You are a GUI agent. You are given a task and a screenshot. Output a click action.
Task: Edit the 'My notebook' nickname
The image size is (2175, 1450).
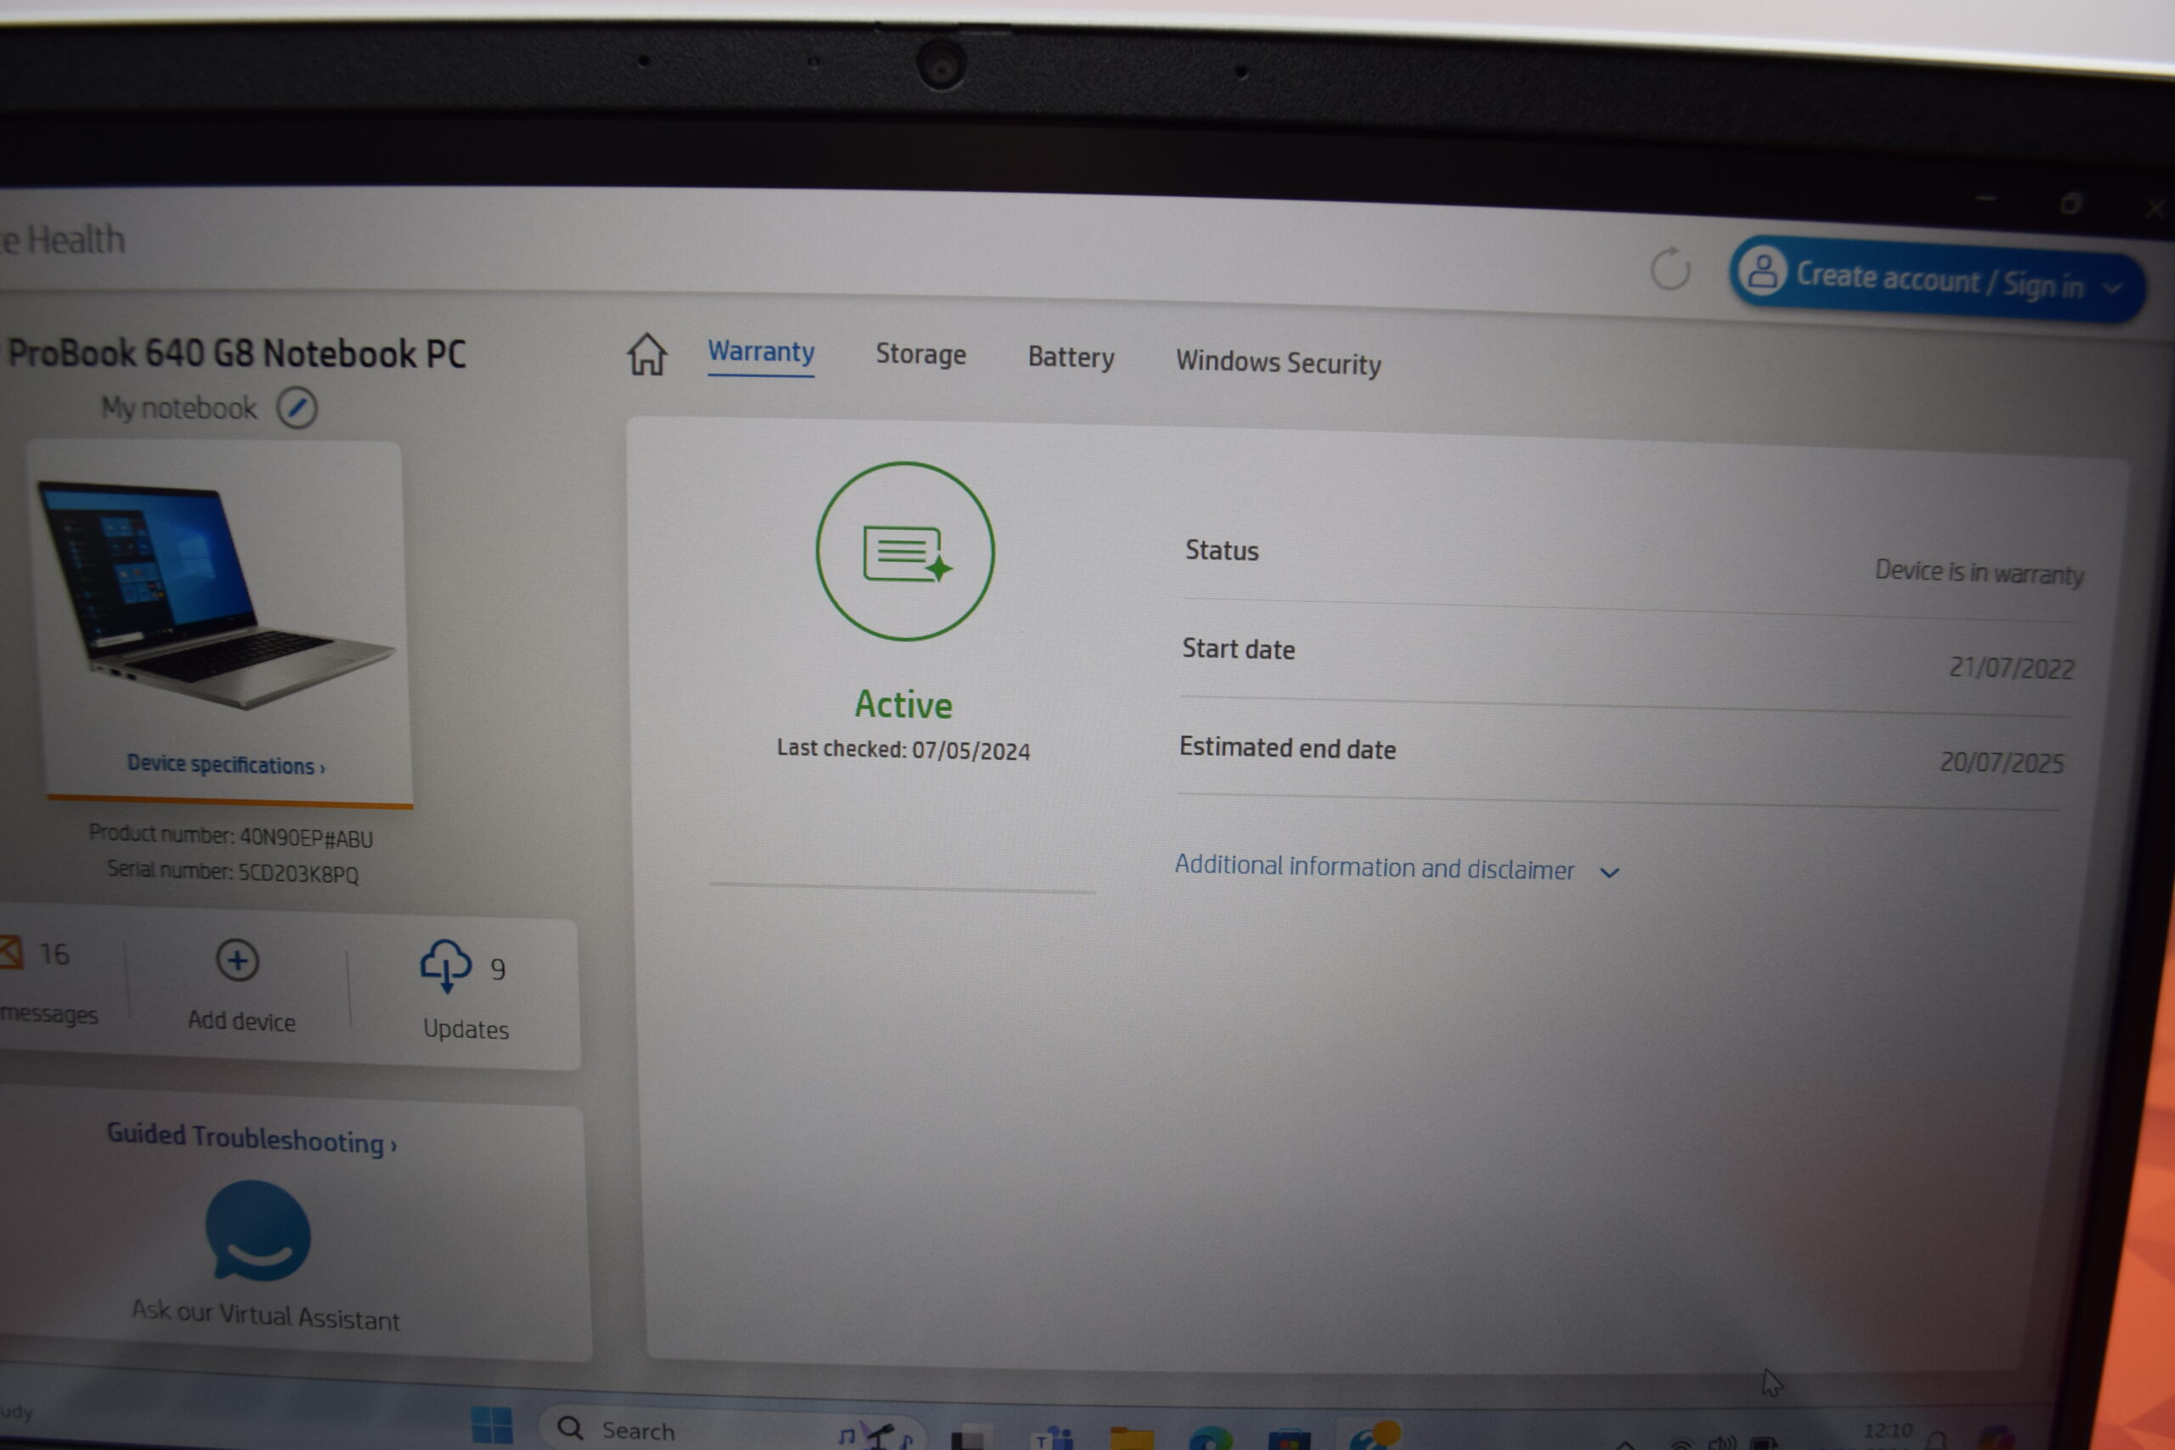(x=297, y=408)
